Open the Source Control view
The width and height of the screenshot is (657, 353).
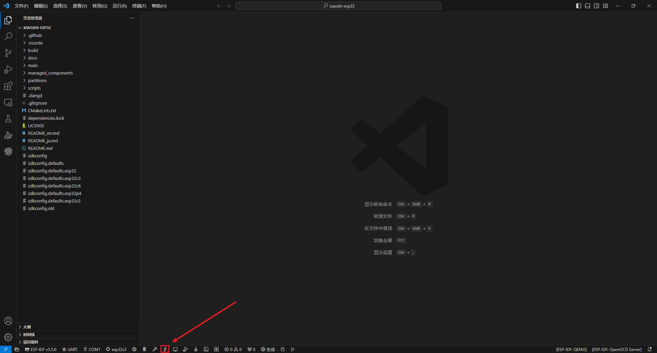[8, 53]
